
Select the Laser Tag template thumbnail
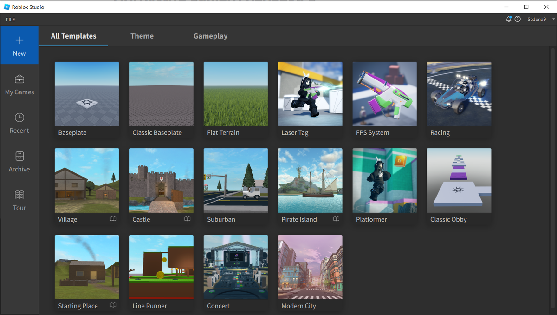[x=310, y=94]
